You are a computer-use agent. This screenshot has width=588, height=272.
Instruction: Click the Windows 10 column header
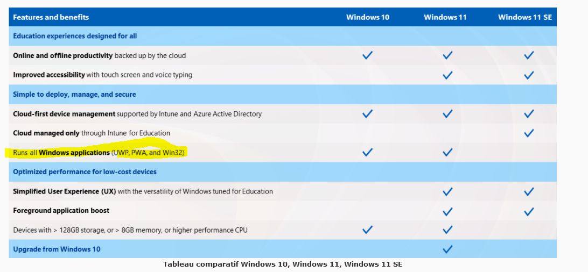367,17
